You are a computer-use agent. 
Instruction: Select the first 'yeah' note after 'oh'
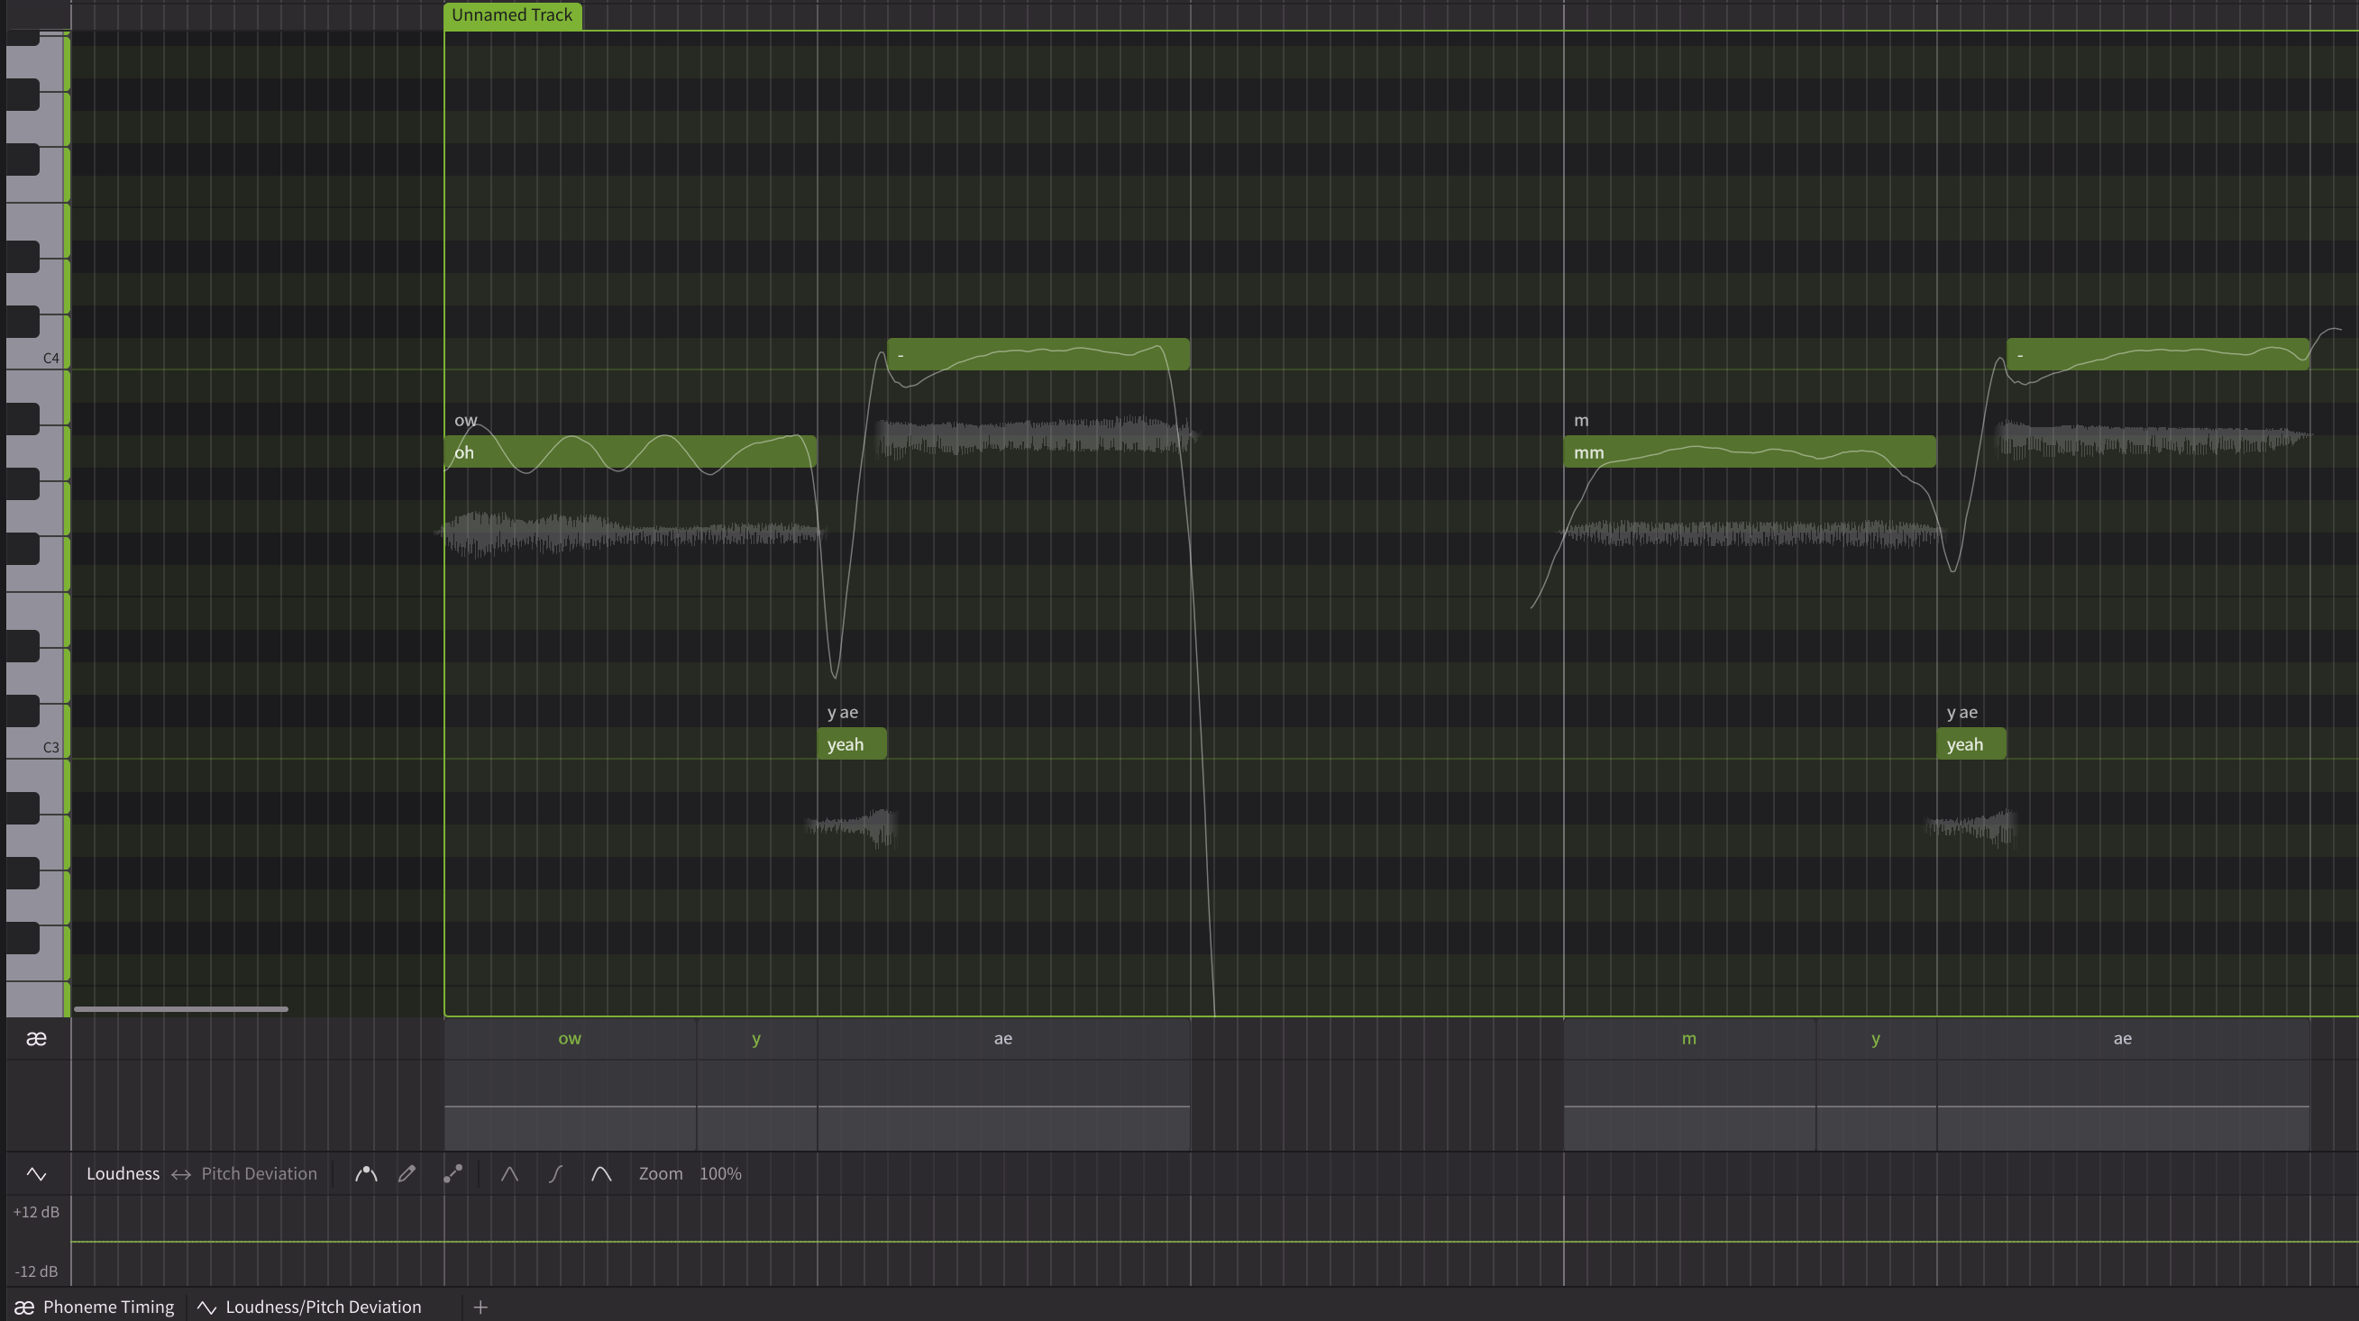(x=852, y=744)
